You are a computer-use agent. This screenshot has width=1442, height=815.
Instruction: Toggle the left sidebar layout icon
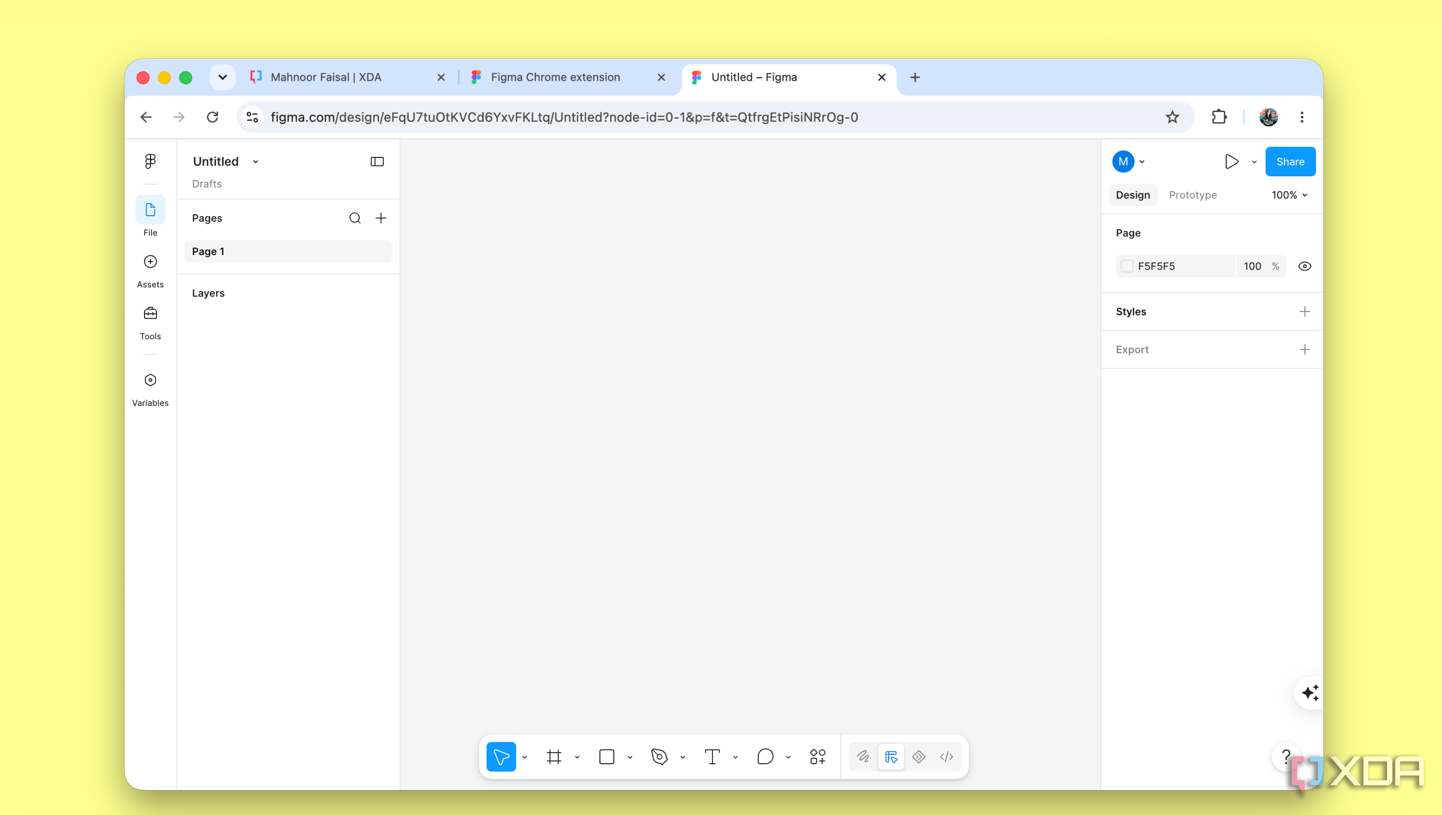coord(377,162)
